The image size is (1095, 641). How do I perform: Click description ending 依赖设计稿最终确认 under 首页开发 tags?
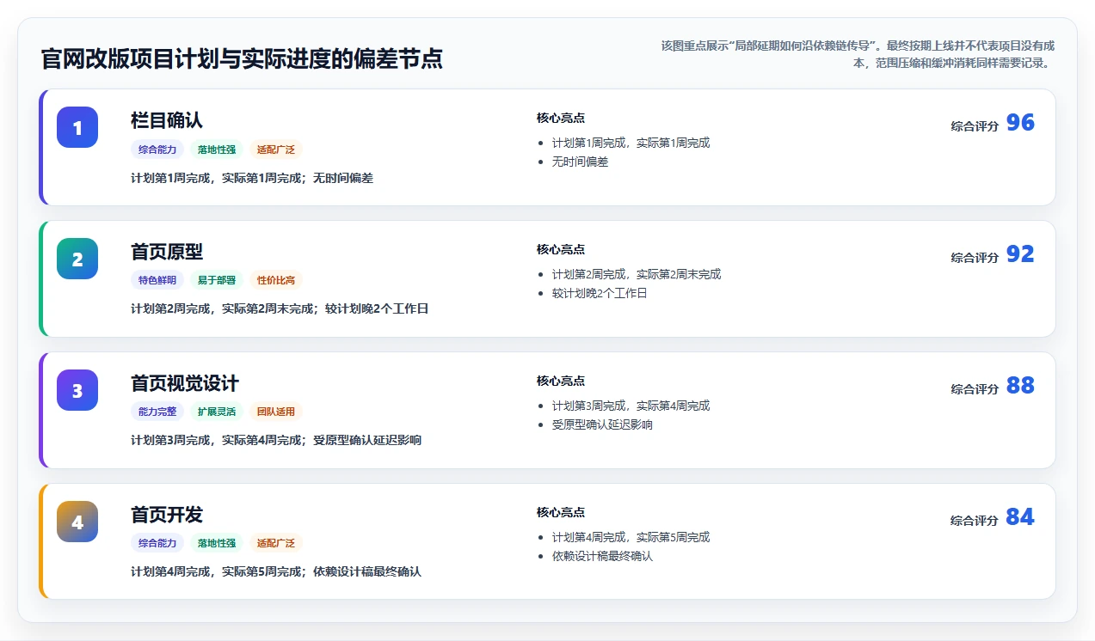coord(276,572)
